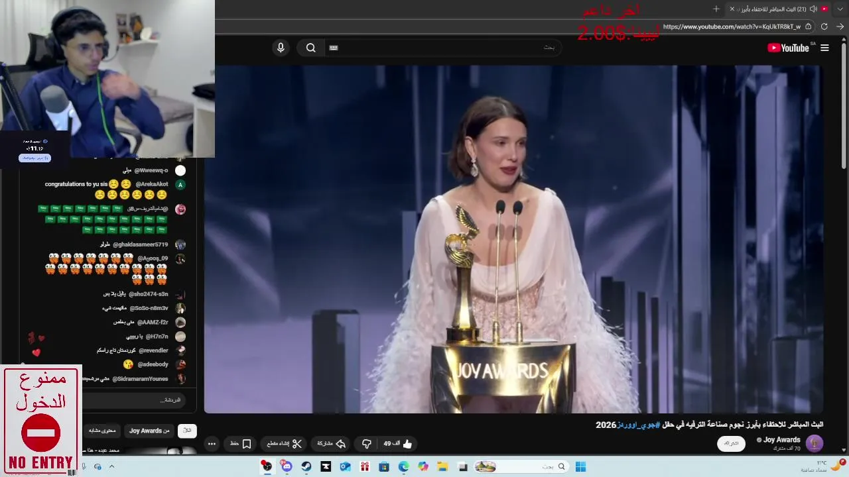Open Discord icon on taskbar
This screenshot has height=477, width=849.
pos(287,466)
